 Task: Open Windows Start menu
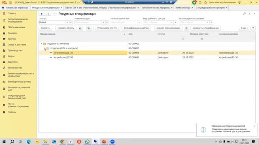[4, 141]
